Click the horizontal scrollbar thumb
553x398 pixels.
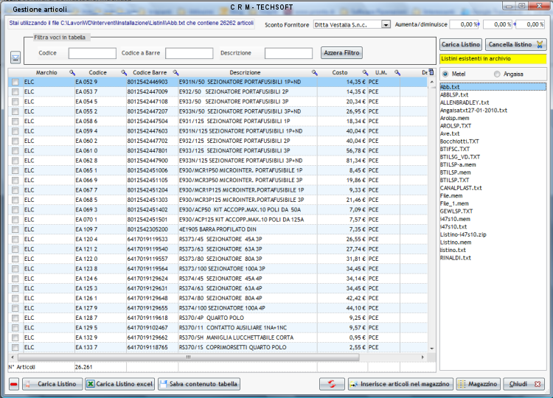[188, 357]
